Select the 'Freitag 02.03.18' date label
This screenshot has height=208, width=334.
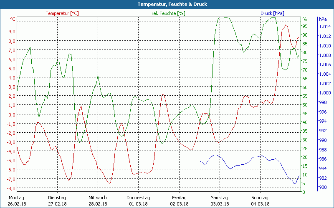179,201
